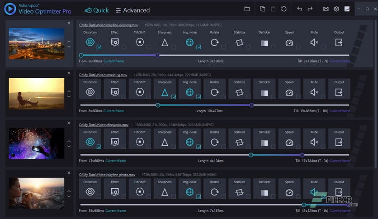Move skyline-evening.mov up with chevron
This screenshot has width=378, height=219.
click(69, 42)
